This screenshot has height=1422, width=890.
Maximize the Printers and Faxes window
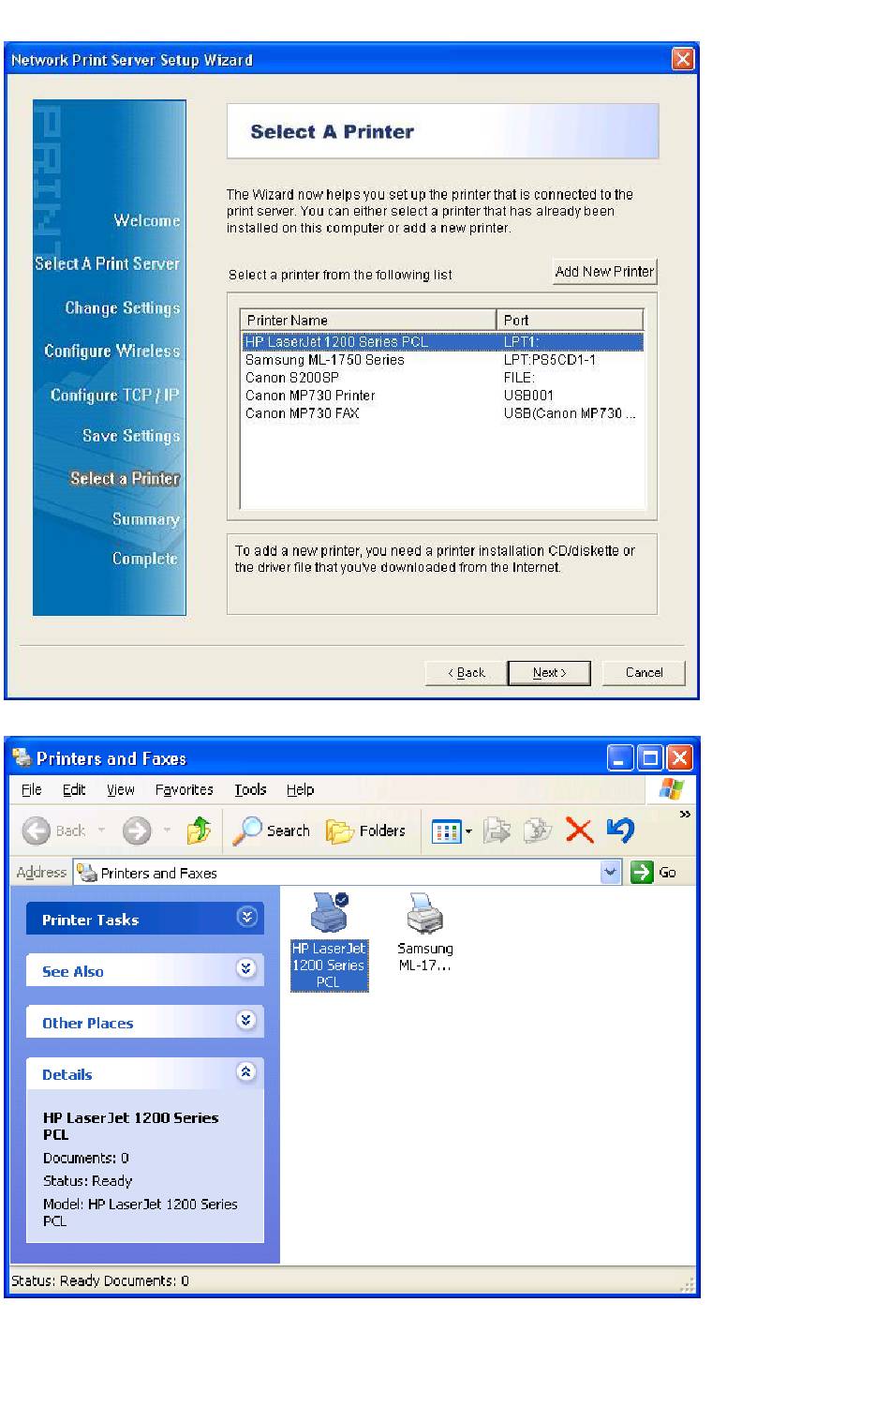(649, 757)
